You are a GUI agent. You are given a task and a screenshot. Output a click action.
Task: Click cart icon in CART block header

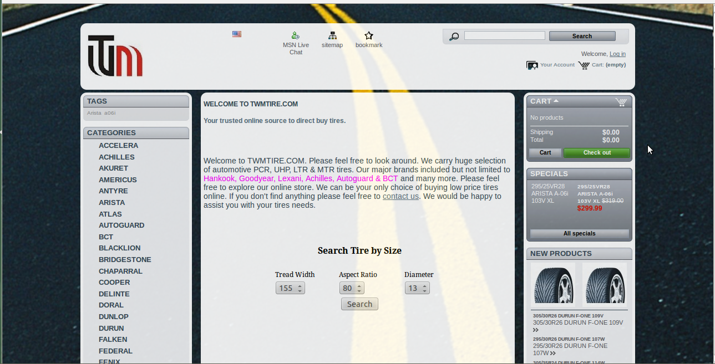[x=621, y=102]
